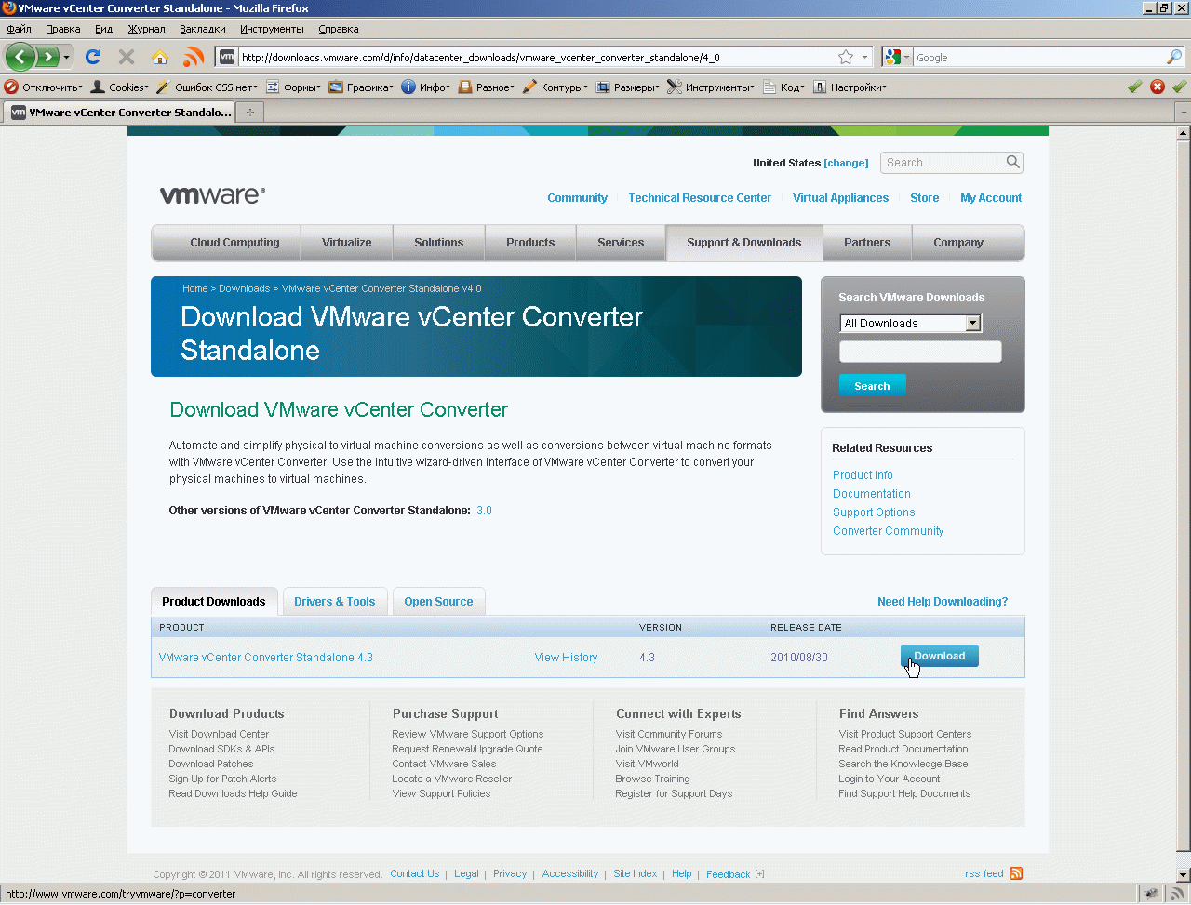Open the Графика (Images) toolbar menu
The image size is (1191, 905).
[361, 87]
